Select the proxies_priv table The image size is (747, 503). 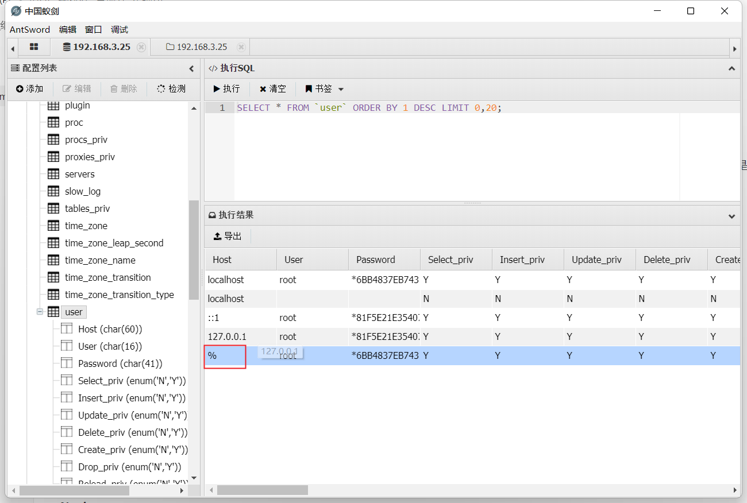(90, 157)
